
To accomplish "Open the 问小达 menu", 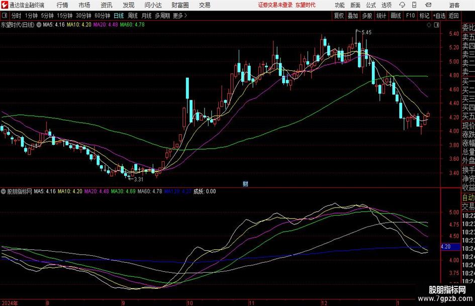I will click(153, 5).
